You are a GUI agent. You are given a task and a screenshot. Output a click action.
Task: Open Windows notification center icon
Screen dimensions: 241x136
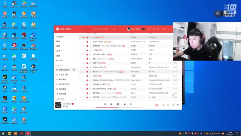pyautogui.click(x=237, y=134)
